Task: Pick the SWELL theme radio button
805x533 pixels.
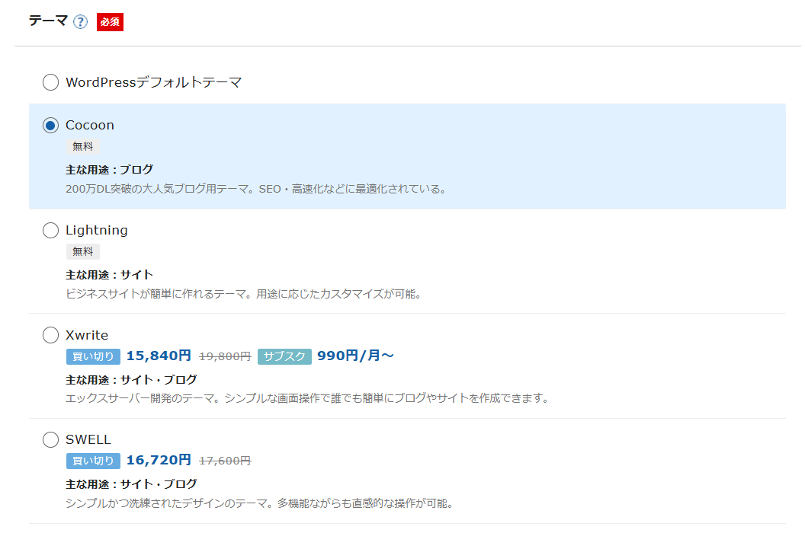Action: [x=50, y=439]
